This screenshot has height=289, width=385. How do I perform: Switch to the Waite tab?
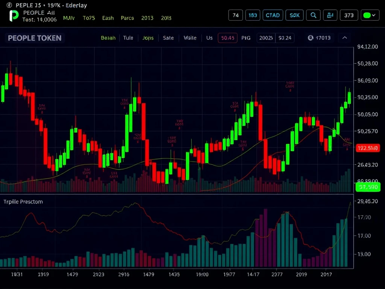[190, 38]
